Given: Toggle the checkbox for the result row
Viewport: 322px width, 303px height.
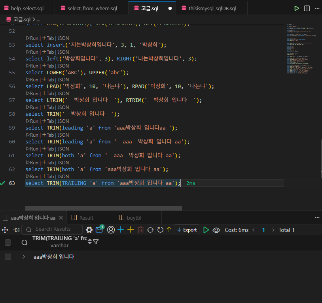Looking at the screenshot, I should [8, 257].
